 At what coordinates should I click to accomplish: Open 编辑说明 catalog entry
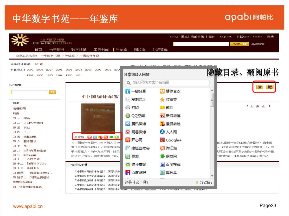click(x=19, y=109)
